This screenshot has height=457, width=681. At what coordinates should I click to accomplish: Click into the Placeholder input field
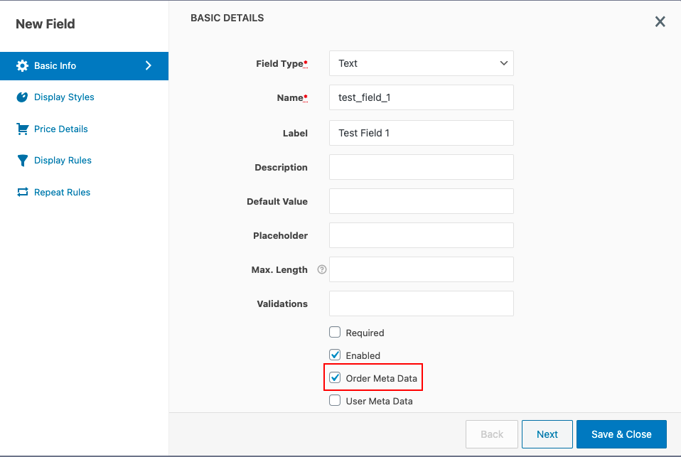tap(421, 235)
